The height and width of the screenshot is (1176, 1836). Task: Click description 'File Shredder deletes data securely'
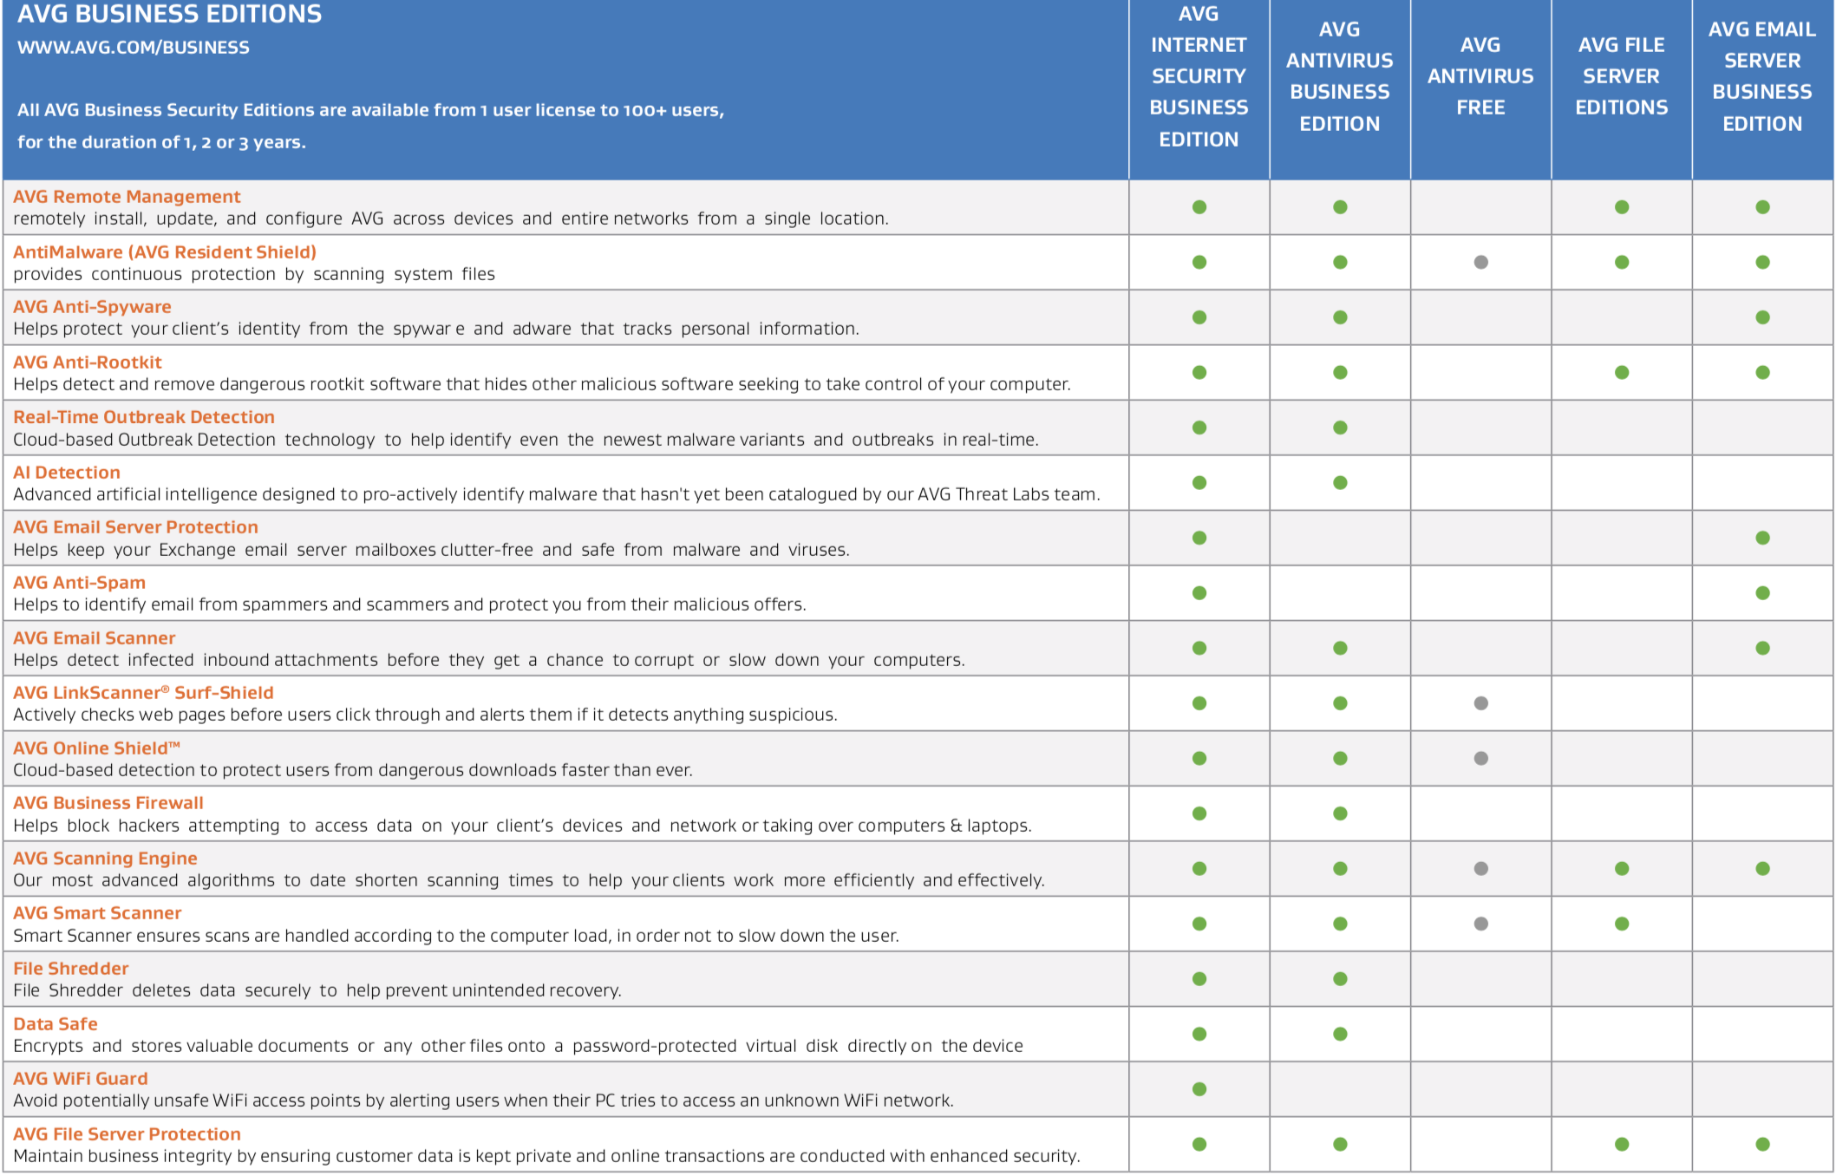pyautogui.click(x=317, y=990)
